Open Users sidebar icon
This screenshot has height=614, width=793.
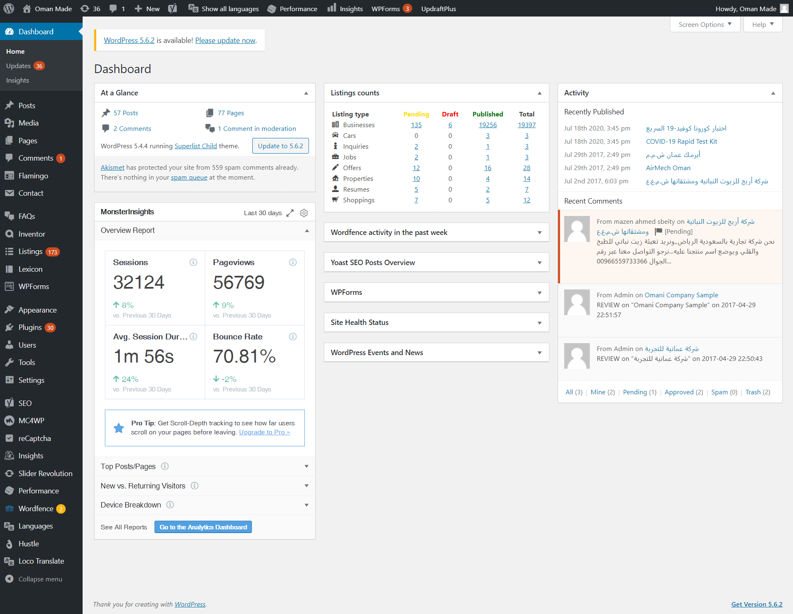pos(9,345)
